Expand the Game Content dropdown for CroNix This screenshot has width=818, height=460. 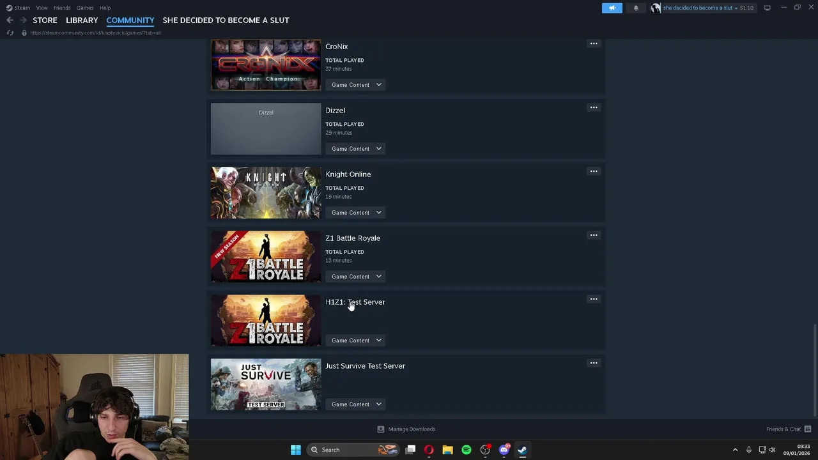pyautogui.click(x=357, y=85)
